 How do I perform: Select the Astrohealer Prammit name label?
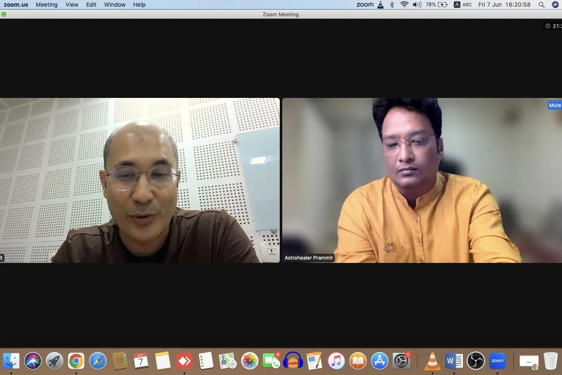(308, 258)
